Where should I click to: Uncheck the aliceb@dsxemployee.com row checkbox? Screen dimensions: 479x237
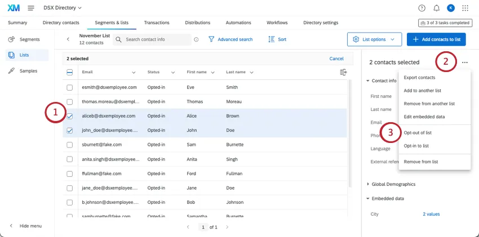point(70,116)
